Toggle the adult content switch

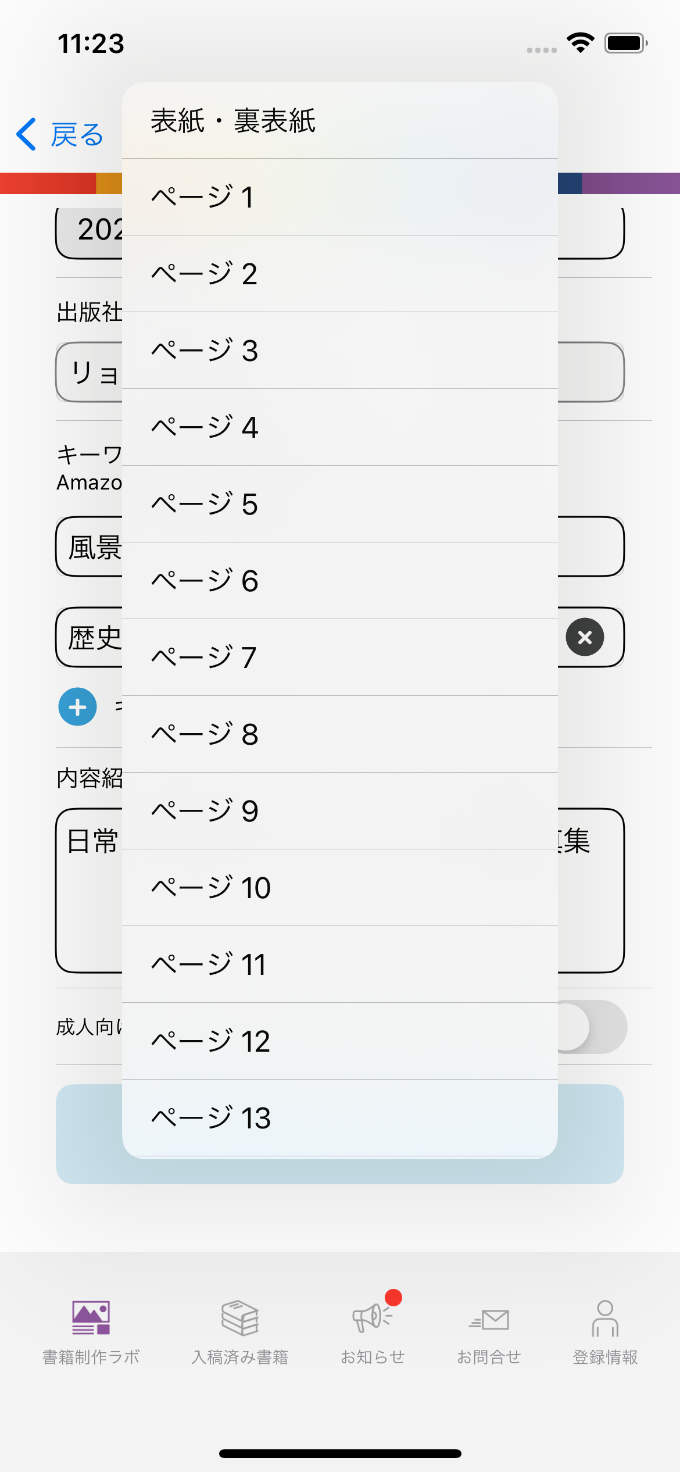click(592, 1027)
